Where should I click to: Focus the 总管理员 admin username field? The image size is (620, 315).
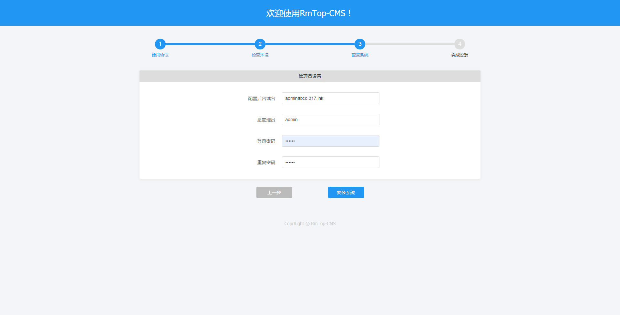330,120
